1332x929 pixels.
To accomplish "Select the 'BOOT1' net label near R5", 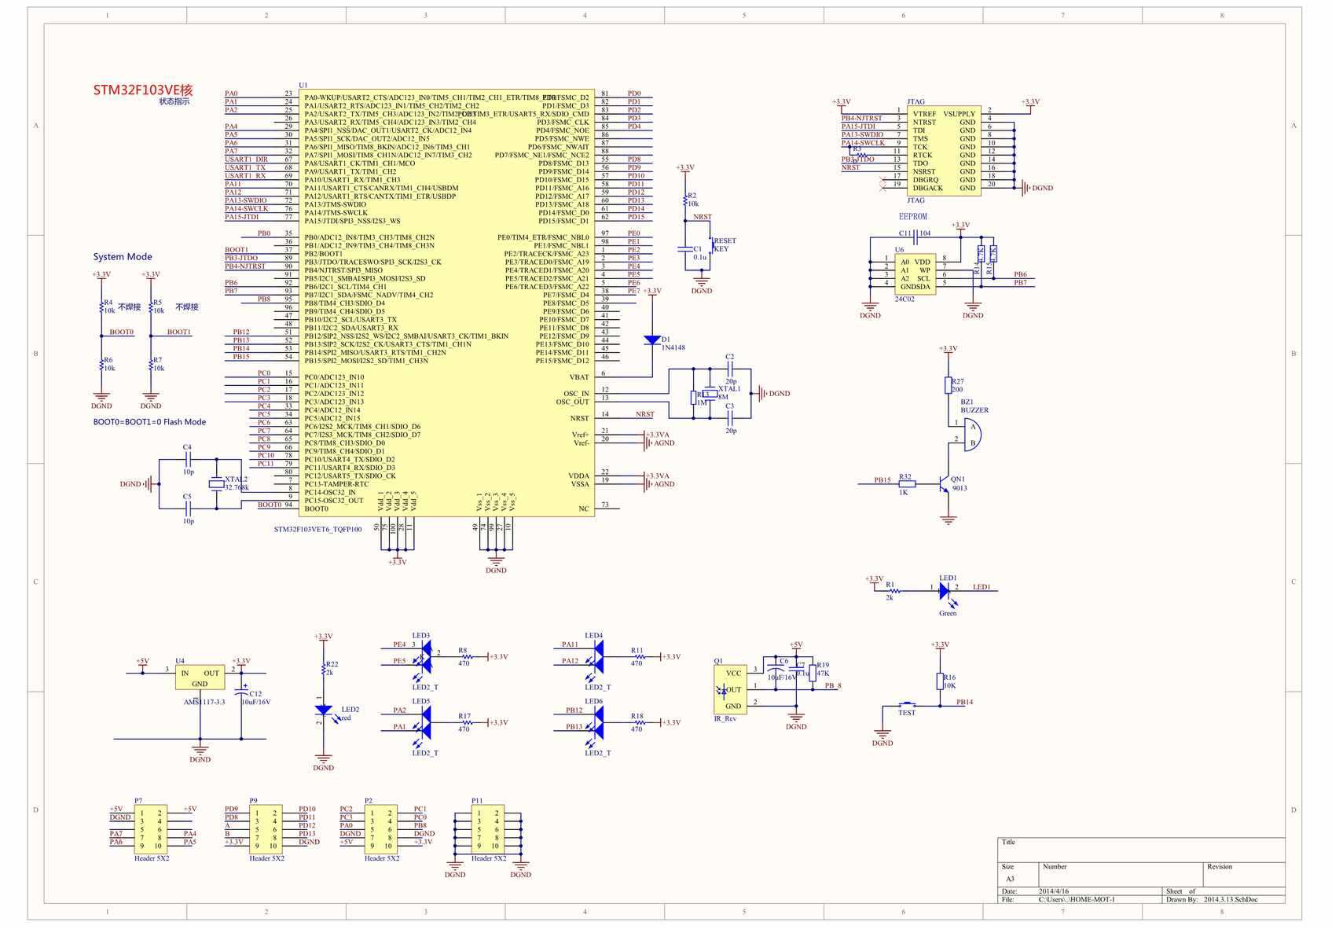I will (179, 332).
